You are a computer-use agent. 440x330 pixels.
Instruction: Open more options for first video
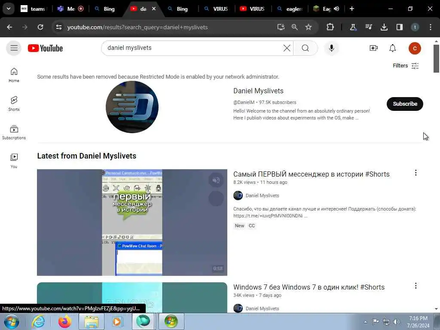click(416, 173)
